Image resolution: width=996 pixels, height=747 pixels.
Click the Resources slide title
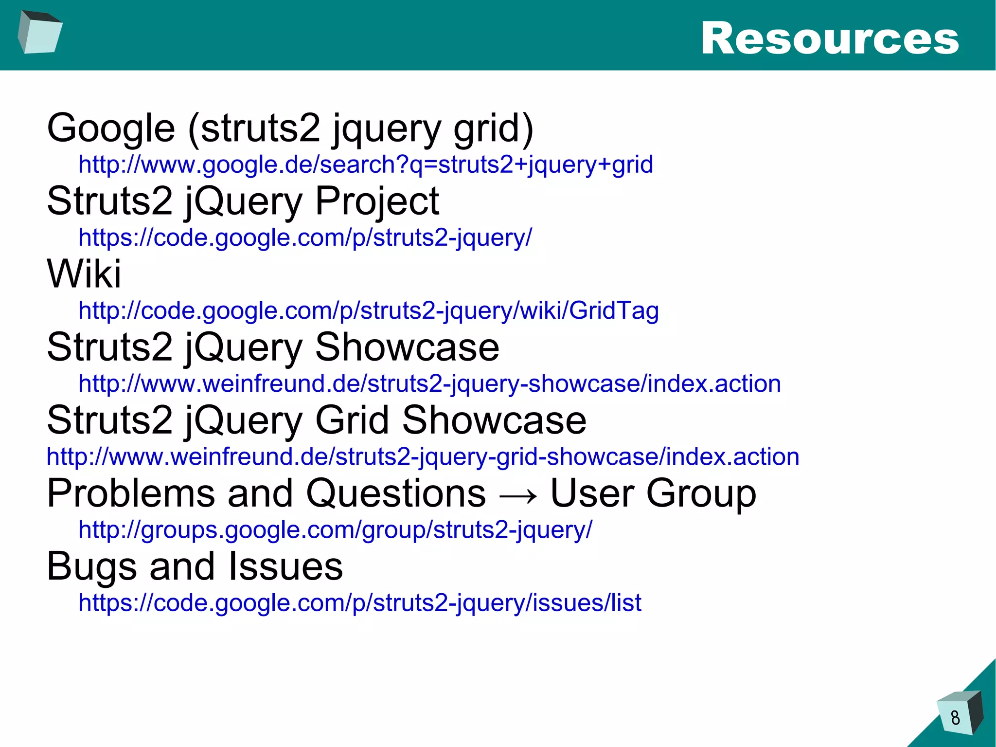pos(830,38)
